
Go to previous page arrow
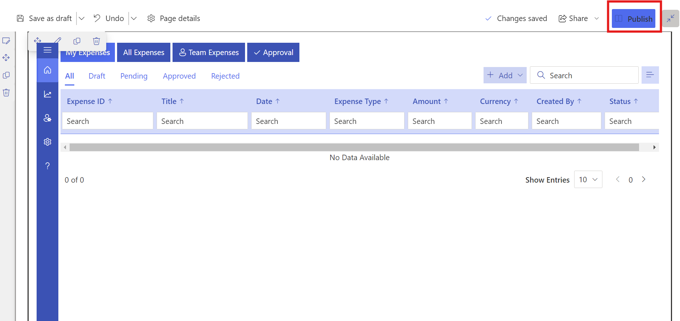tap(618, 179)
